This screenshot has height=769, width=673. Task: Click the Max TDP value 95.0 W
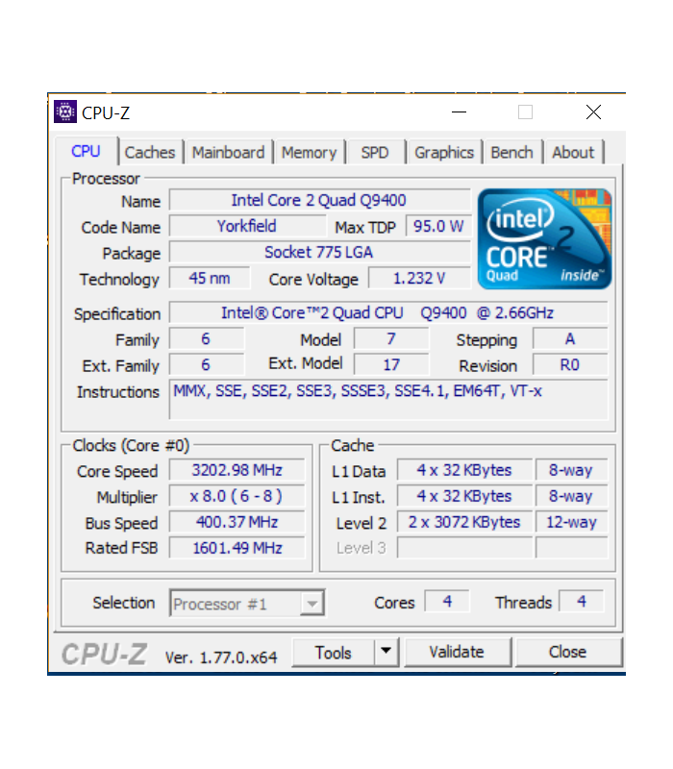point(438,226)
